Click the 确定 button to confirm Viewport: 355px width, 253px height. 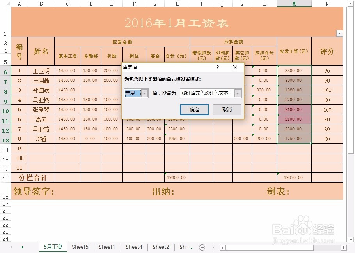(194, 110)
